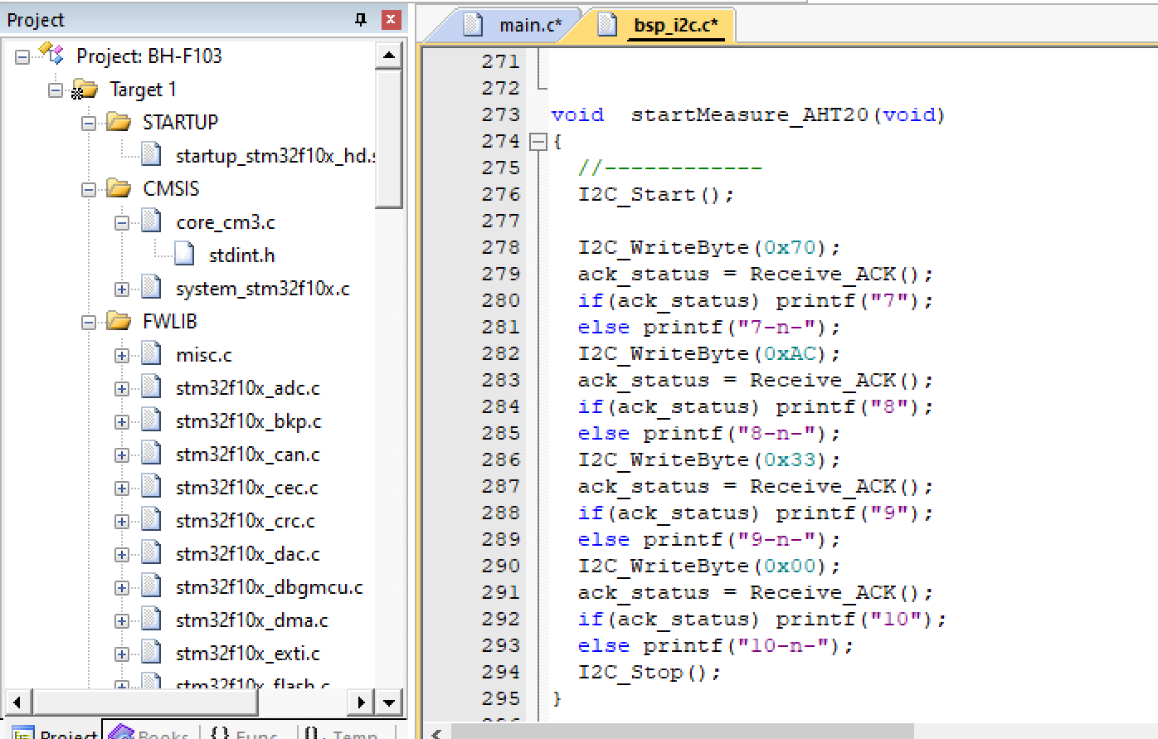Screen dimensions: 1158x739
Task: Expand the stm32f10x_dbgmcu.c node
Action: [x=122, y=587]
